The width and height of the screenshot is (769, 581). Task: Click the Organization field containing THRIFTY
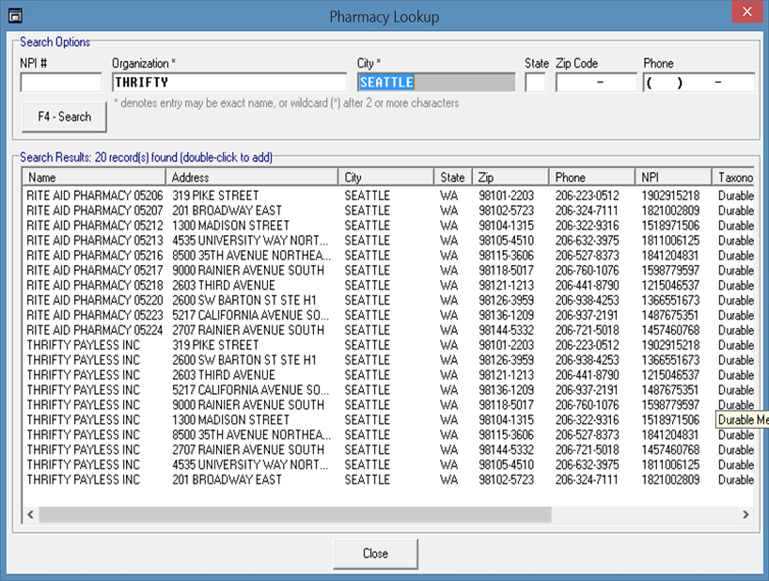tap(229, 83)
